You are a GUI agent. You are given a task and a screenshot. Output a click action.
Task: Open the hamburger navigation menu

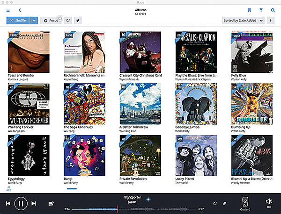point(8,10)
